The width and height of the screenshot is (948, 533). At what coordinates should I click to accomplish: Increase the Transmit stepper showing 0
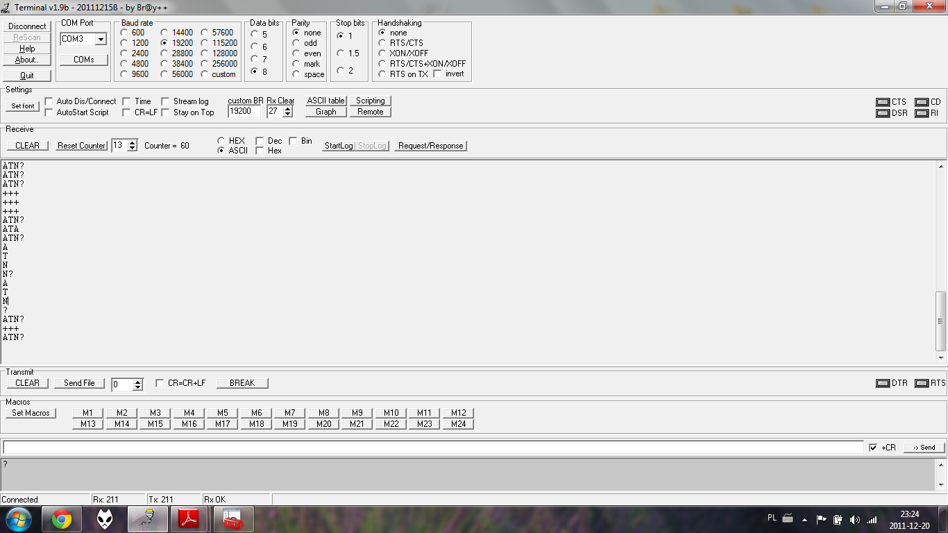pos(138,381)
